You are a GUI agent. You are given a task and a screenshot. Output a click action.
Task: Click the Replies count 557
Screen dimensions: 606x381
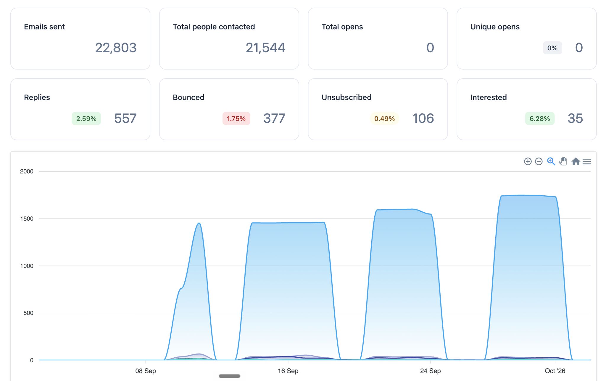coord(125,119)
